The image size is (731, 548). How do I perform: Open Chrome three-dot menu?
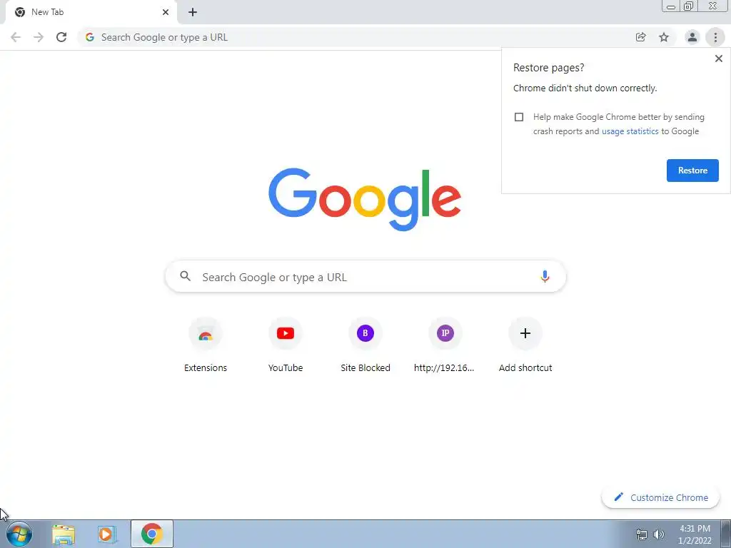(x=715, y=37)
